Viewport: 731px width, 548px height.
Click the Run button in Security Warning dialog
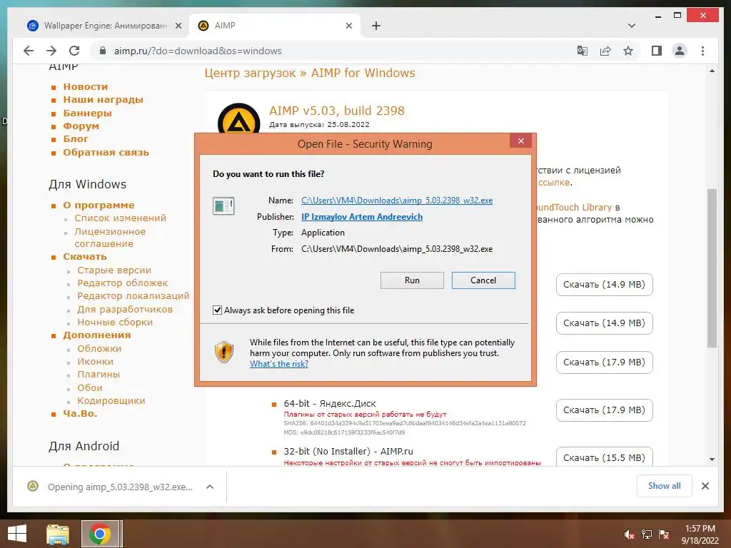[412, 280]
